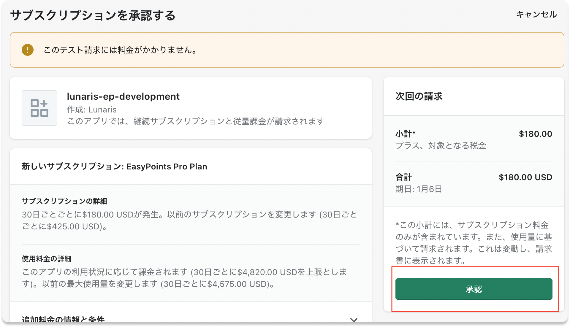The height and width of the screenshot is (327, 570).
Task: Click the 継続サブスクリプションと従量課金 app description line
Action: (196, 121)
